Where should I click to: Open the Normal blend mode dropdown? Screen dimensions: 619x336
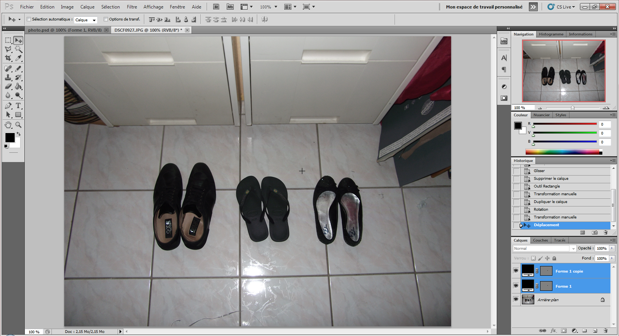(544, 249)
